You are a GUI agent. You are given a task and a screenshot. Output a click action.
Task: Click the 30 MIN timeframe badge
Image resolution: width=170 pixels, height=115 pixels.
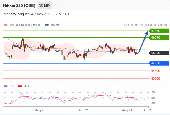(x=45, y=5)
